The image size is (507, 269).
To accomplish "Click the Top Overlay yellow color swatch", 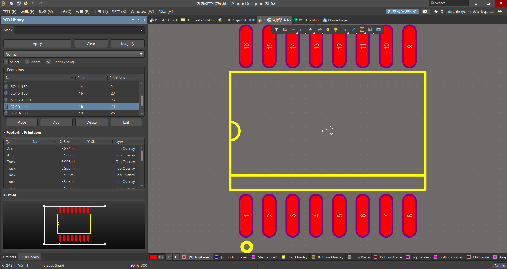I will click(284, 257).
